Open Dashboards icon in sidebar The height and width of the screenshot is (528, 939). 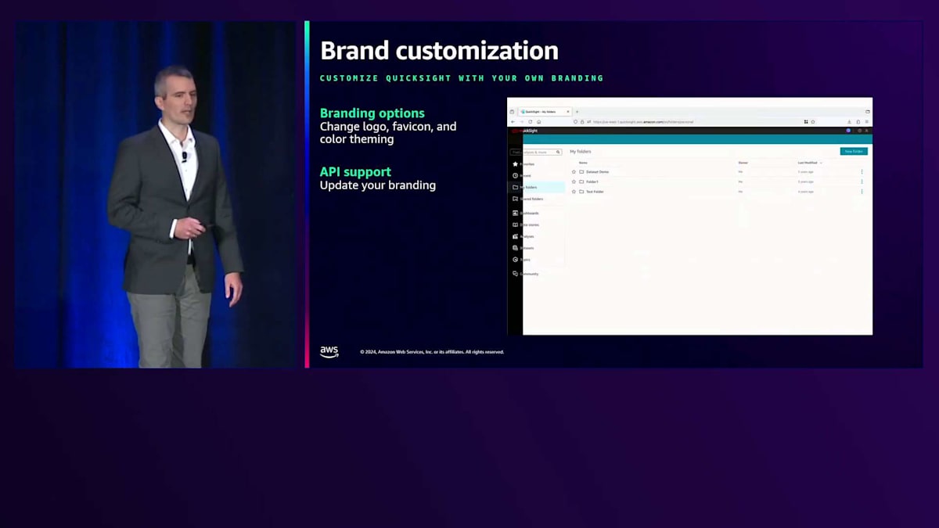(515, 213)
